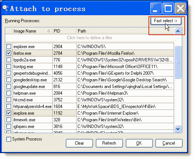The height and width of the screenshot is (159, 194).
Task: Click PID value 4056
Action: [x=58, y=73]
